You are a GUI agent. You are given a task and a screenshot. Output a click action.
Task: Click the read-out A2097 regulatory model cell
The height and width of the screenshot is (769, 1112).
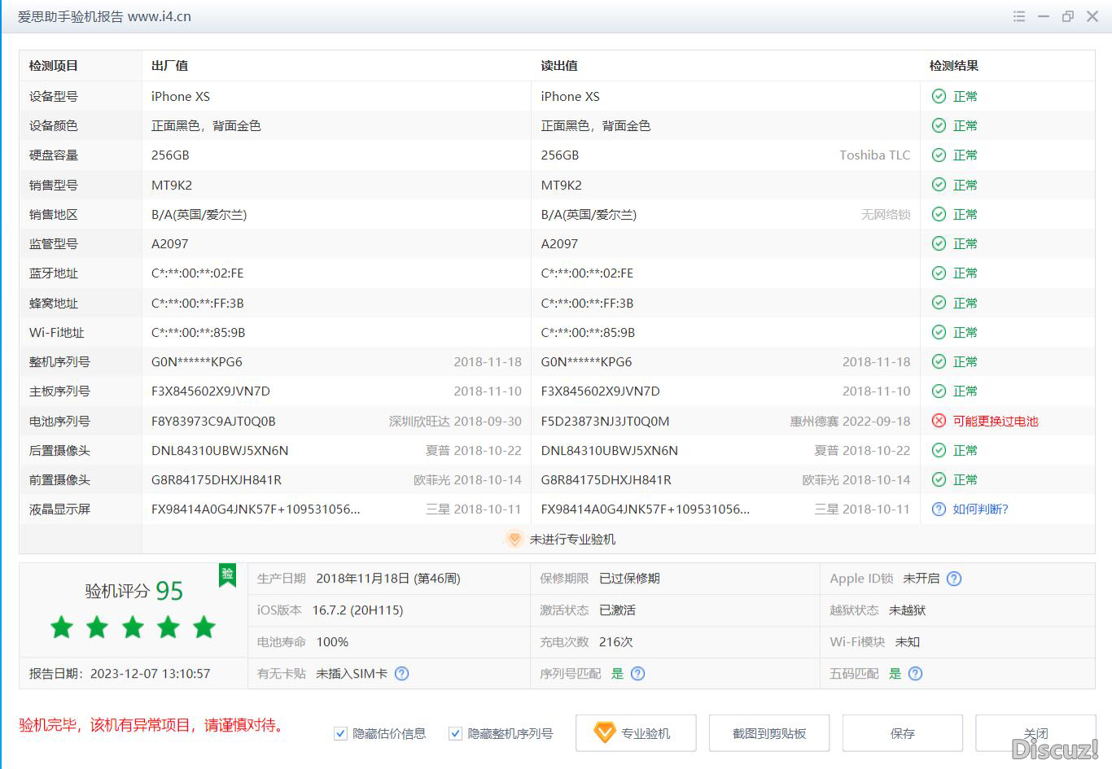(x=559, y=243)
